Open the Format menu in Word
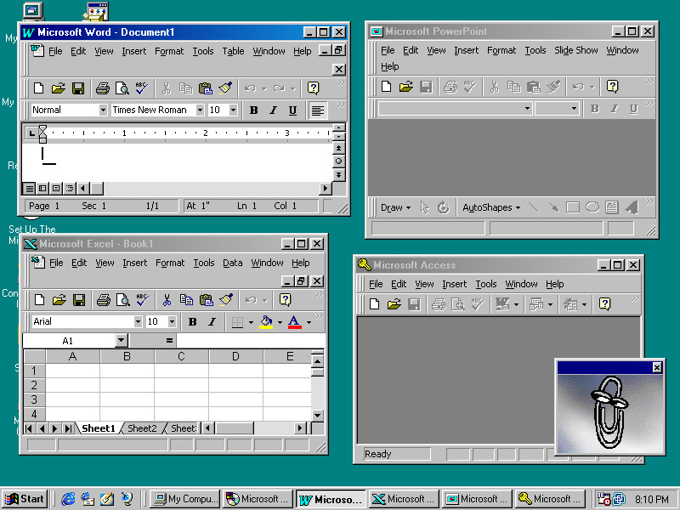This screenshot has width=680, height=510. (x=169, y=51)
